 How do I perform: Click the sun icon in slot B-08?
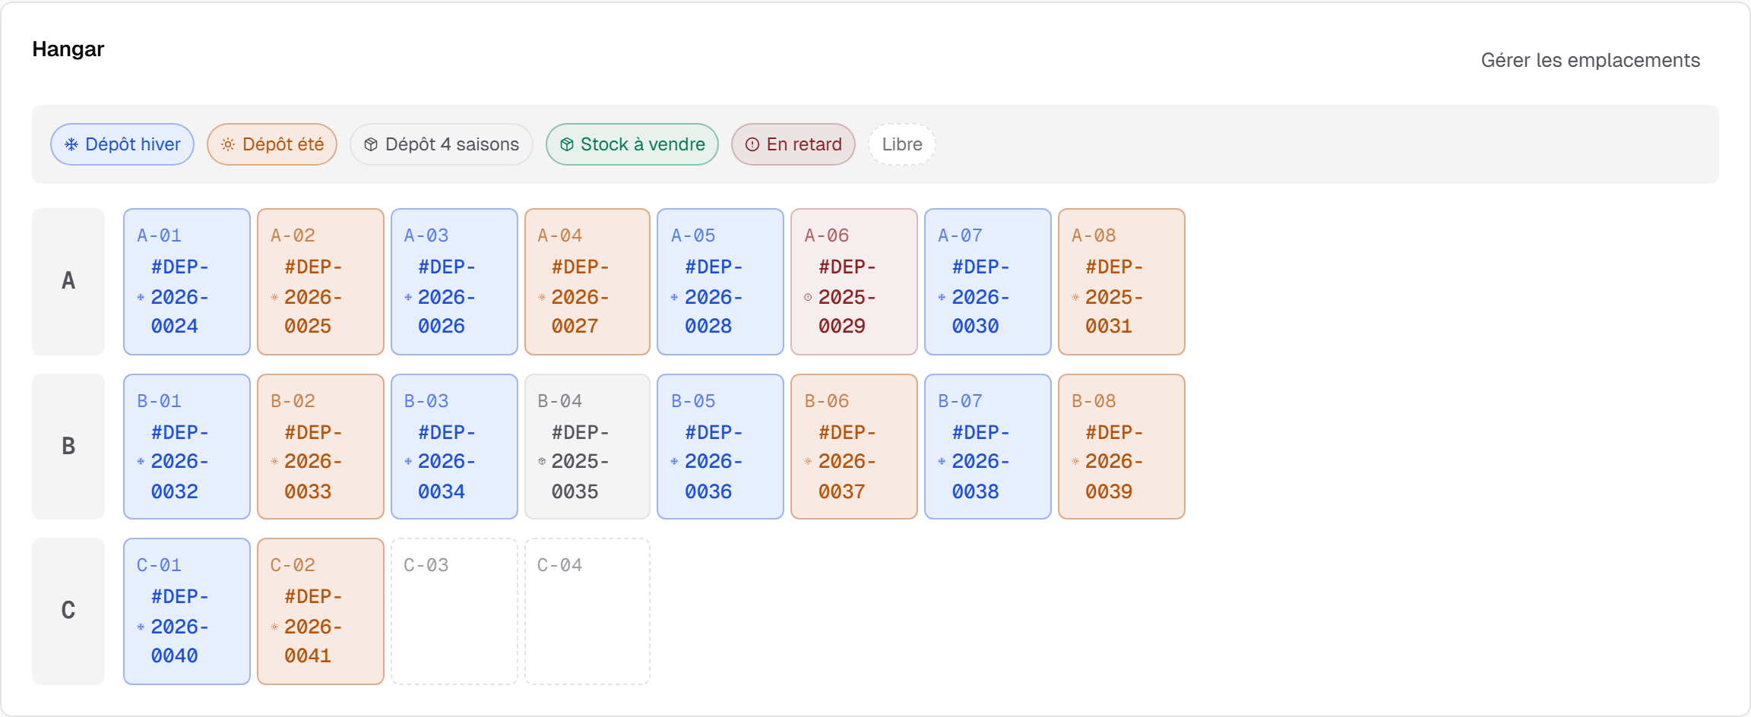(1075, 461)
